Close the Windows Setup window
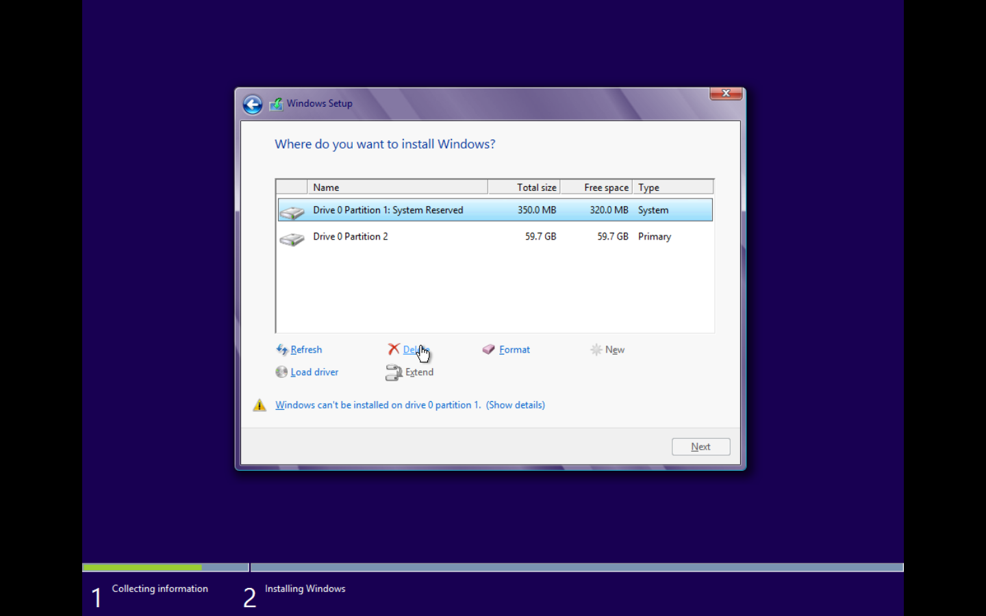The image size is (986, 616). (x=726, y=93)
